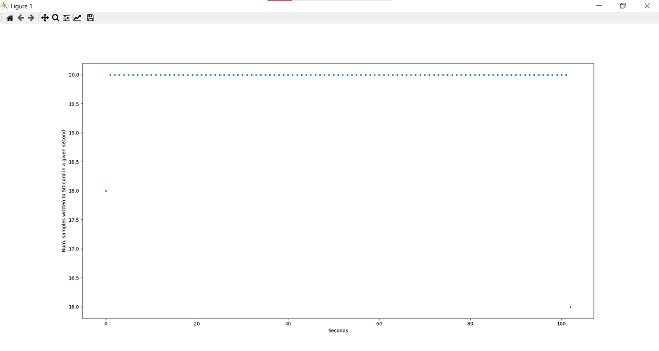This screenshot has height=351, width=659.
Task: Click the matplotlib logo in the title bar
Action: [5, 5]
